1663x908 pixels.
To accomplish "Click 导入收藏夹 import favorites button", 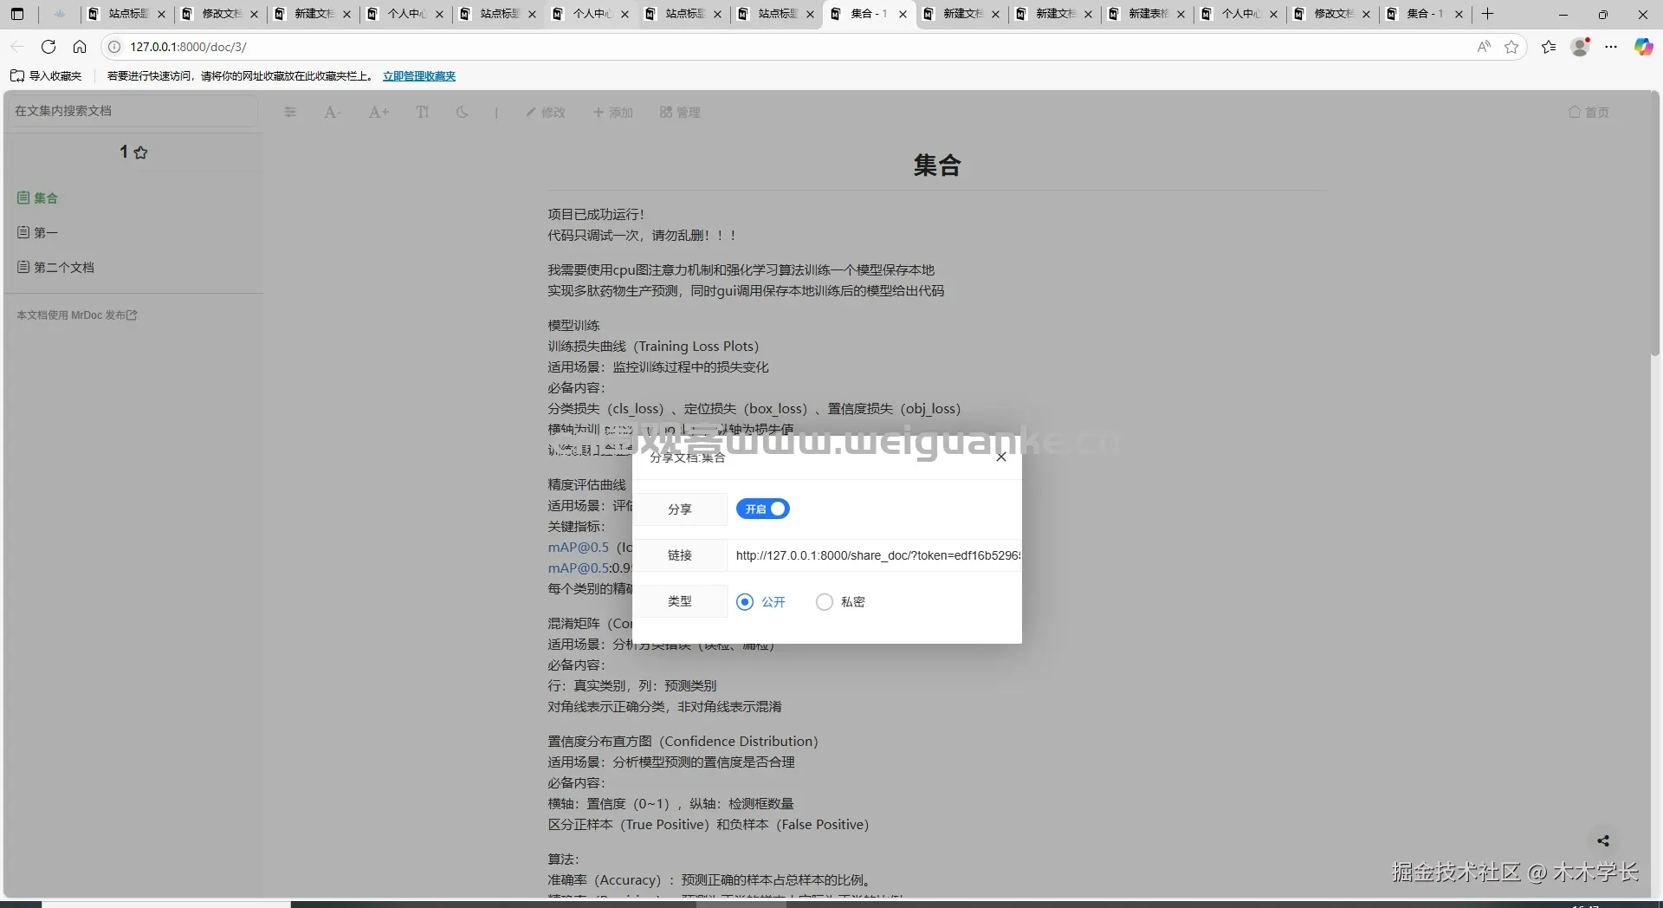I will (46, 76).
